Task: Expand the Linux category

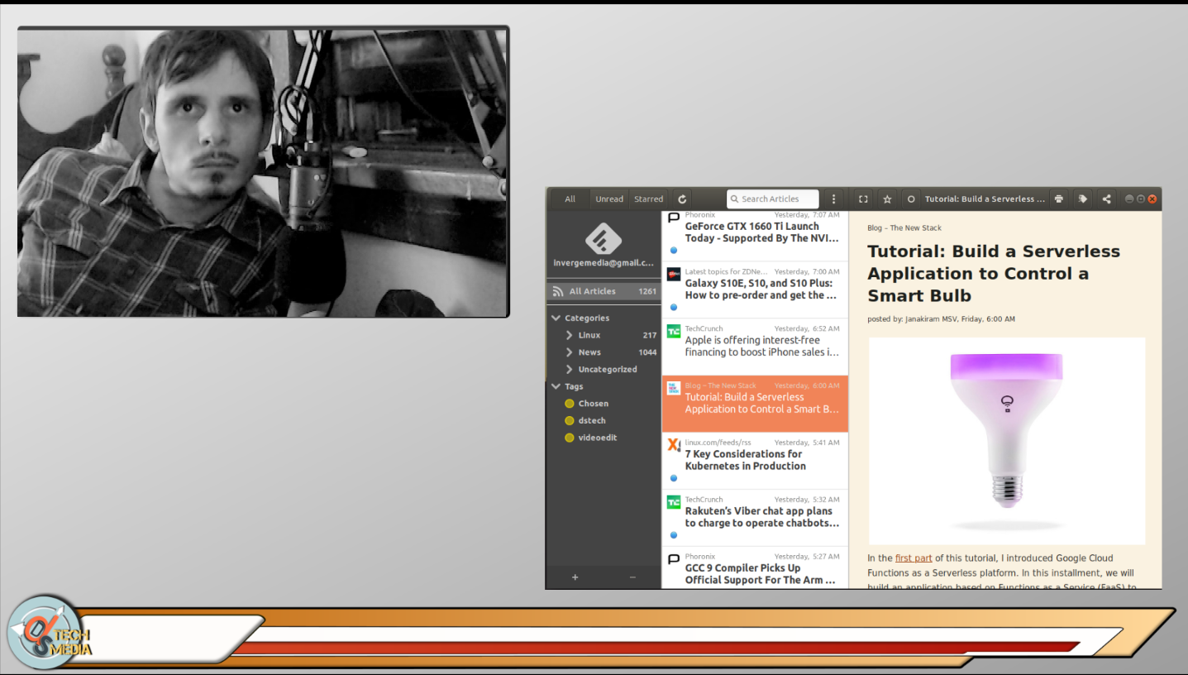Action: pos(570,335)
